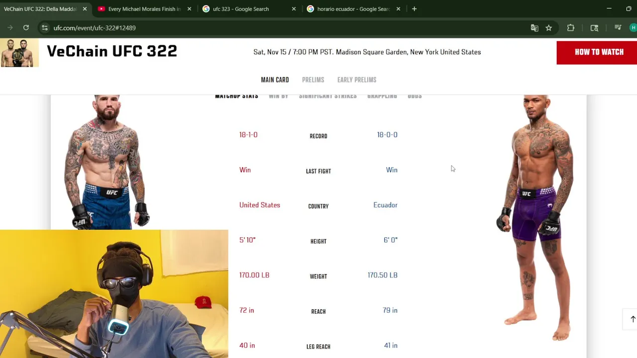This screenshot has width=637, height=358.
Task: Bookmark this page with star icon
Action: [548, 28]
